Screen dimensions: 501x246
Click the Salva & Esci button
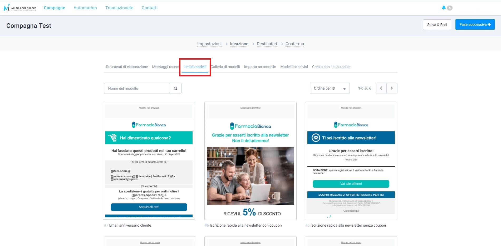pyautogui.click(x=437, y=25)
